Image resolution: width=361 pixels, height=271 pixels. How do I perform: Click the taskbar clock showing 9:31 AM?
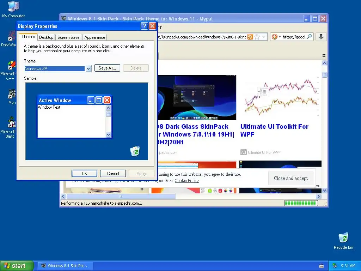348,266
